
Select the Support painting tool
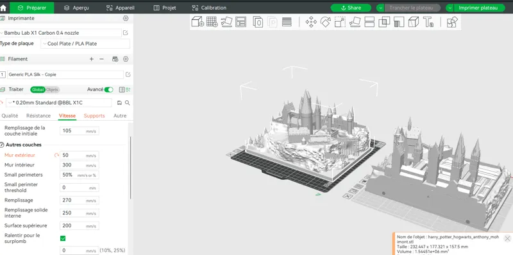[399, 22]
